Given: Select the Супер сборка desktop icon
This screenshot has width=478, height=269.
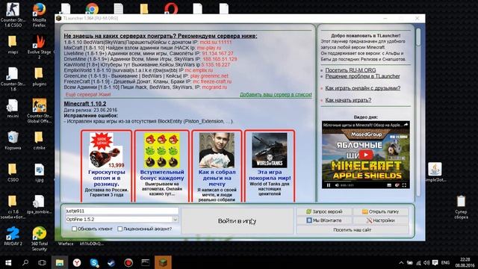Looking at the screenshot, I should coord(461,207).
